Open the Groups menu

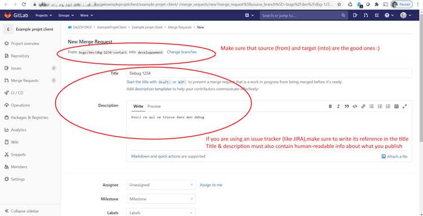point(66,16)
